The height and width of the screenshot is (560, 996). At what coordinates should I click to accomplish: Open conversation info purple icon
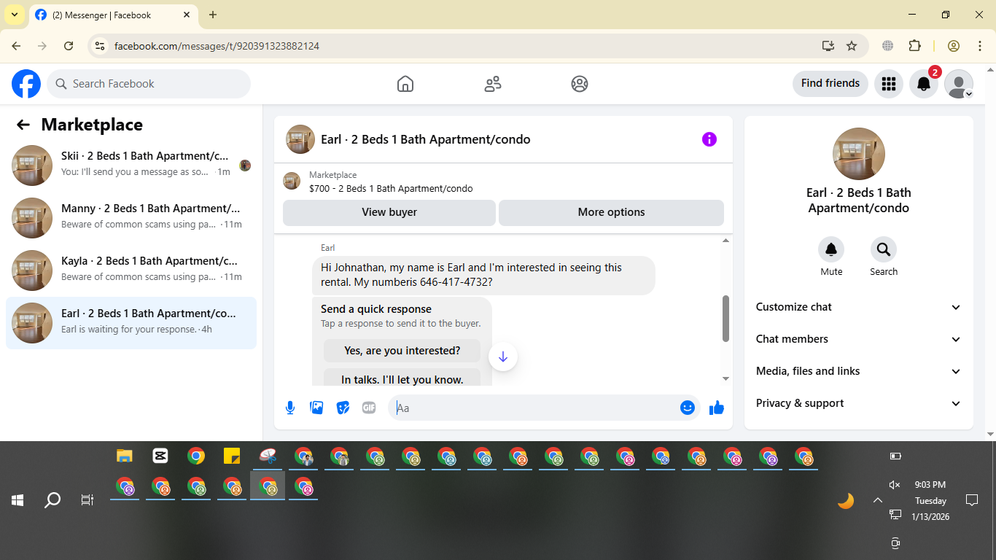709,139
